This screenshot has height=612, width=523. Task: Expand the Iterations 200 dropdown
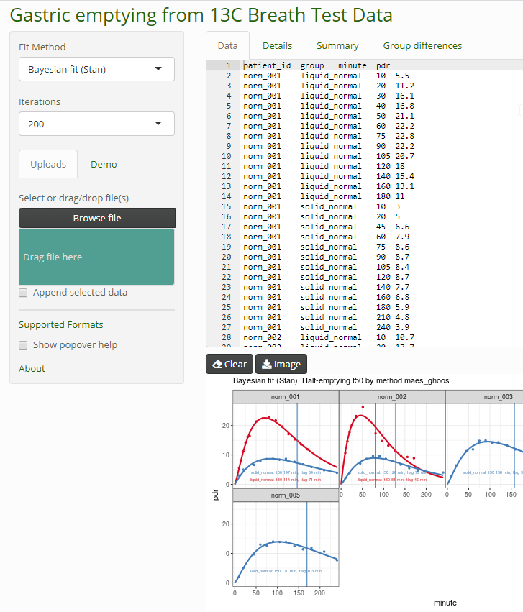coord(96,124)
